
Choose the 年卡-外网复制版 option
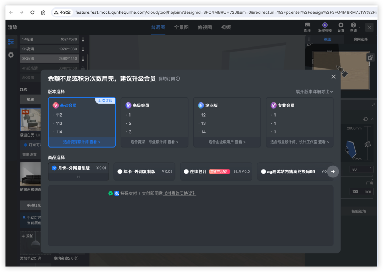144,171
